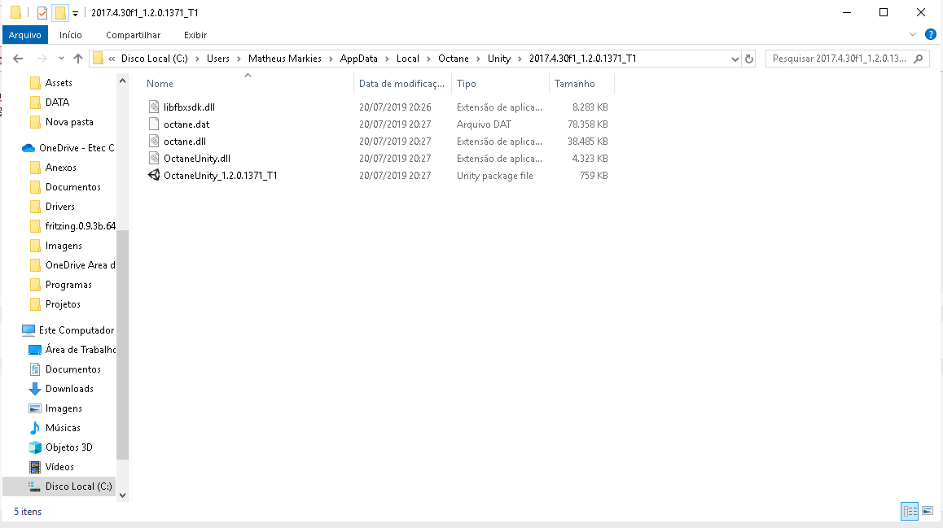Select the Nova pasta folder
Image resolution: width=943 pixels, height=528 pixels.
(69, 122)
